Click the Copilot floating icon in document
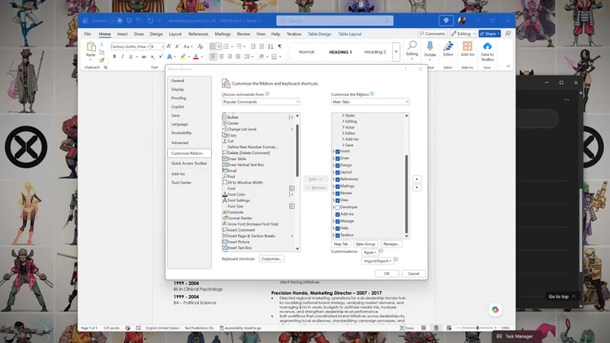Image resolution: width=610 pixels, height=343 pixels. coord(495,309)
